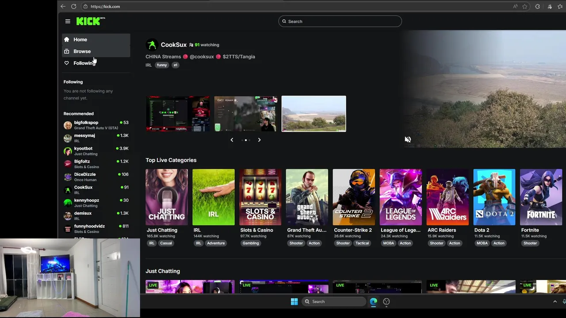The image size is (566, 318).
Task: Open DiceDizzle avatar in Recommended
Action: (68, 177)
